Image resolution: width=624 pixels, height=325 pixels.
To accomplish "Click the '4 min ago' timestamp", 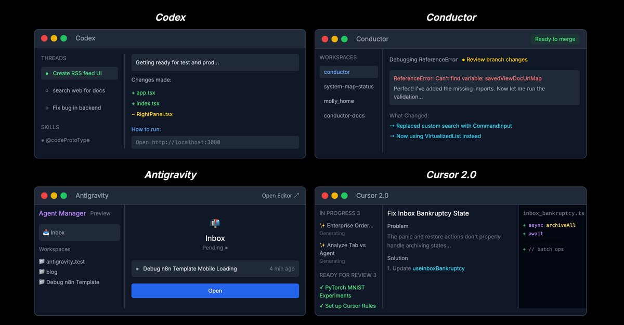I will (x=282, y=269).
